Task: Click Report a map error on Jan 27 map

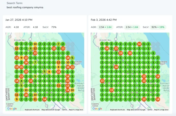Action: coord(76,110)
